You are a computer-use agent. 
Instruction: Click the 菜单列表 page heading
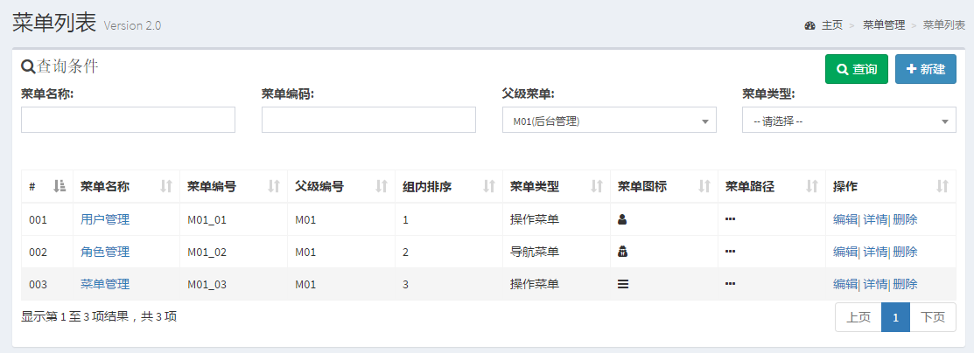(x=54, y=23)
